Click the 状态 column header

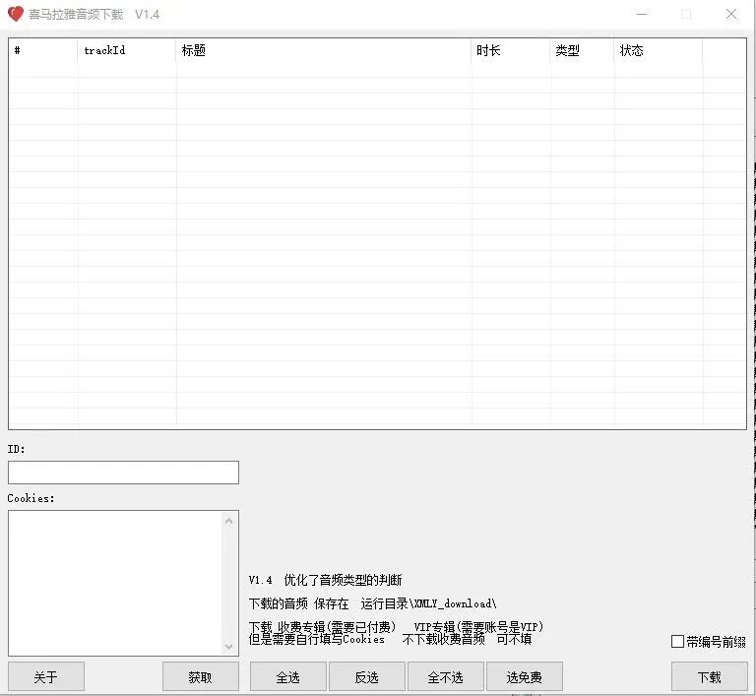[x=659, y=50]
